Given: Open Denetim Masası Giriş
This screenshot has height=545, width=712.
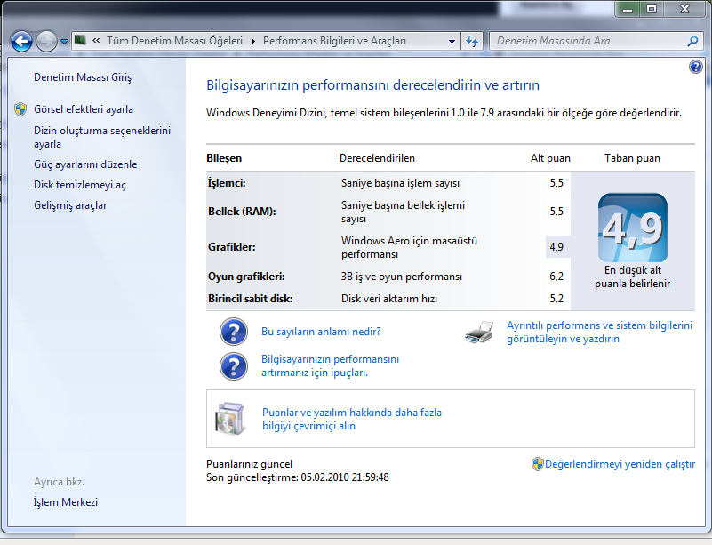Looking at the screenshot, I should tap(83, 77).
